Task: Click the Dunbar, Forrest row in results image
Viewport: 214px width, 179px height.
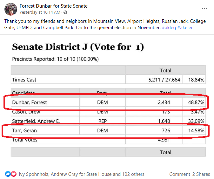Action: point(108,102)
